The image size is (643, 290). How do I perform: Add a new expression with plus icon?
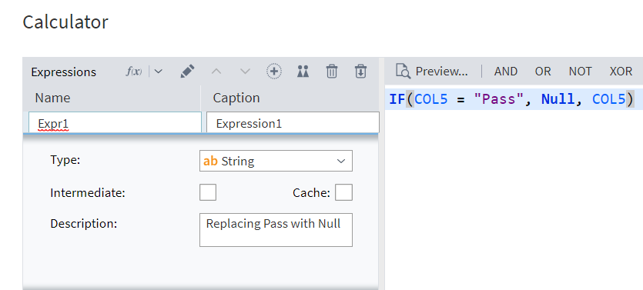274,72
